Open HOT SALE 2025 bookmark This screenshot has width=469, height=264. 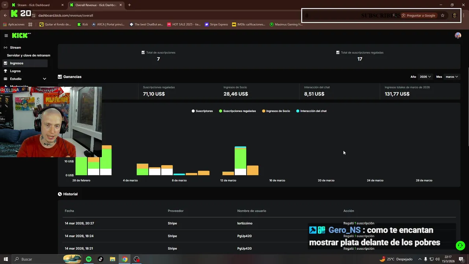(x=184, y=25)
